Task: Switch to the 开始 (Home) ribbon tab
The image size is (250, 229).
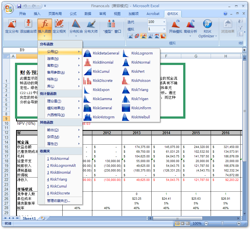Action: (22, 14)
